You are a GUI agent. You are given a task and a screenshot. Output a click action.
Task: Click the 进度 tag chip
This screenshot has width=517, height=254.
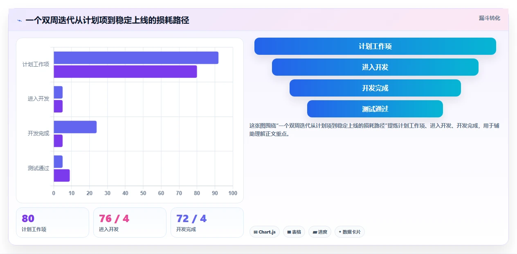pos(320,232)
